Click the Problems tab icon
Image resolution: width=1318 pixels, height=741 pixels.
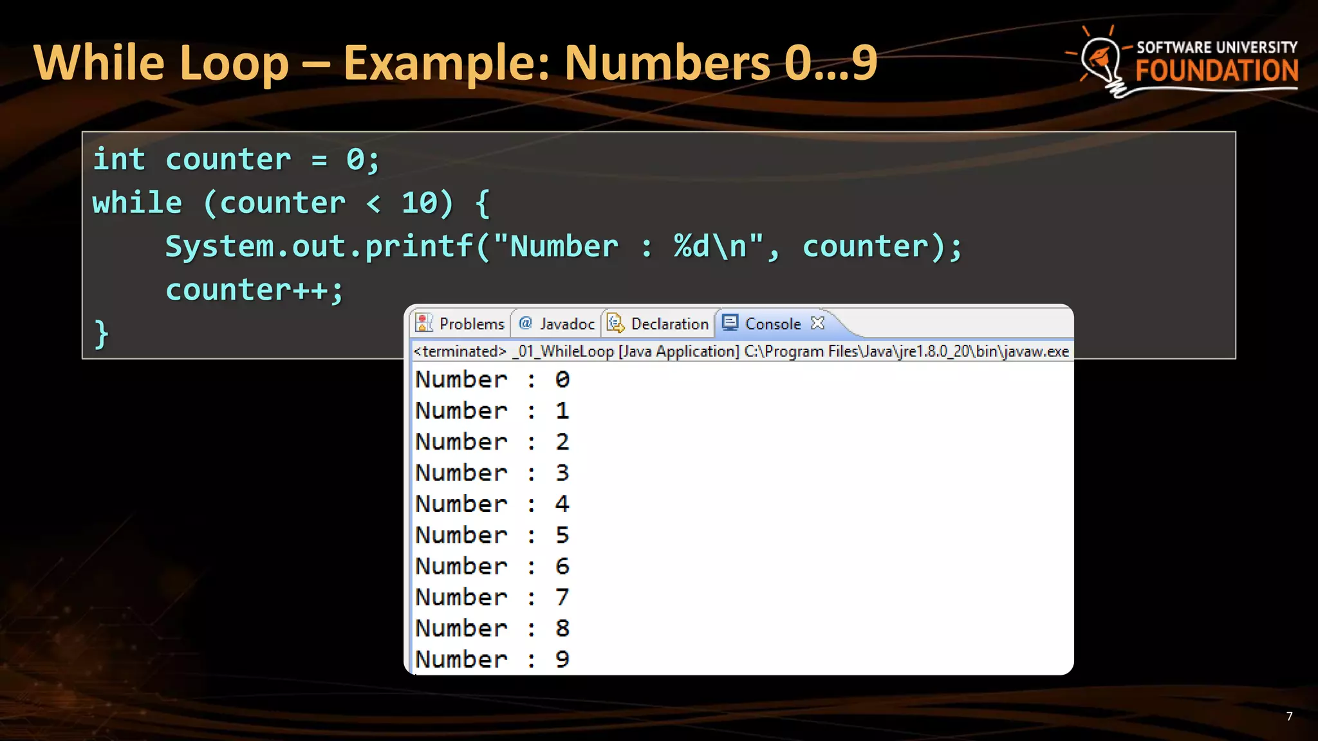coord(424,323)
